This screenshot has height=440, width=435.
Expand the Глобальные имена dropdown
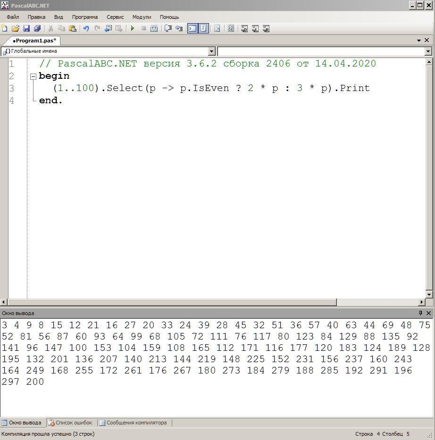(212, 51)
